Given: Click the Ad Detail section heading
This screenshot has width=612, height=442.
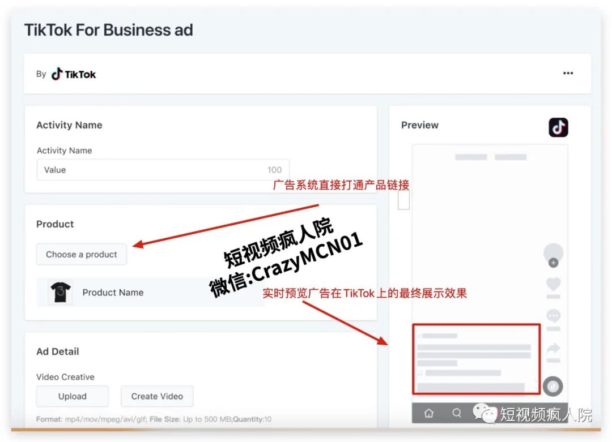Looking at the screenshot, I should [58, 351].
